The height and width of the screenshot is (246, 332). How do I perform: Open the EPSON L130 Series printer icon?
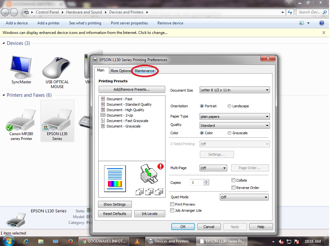(x=57, y=120)
